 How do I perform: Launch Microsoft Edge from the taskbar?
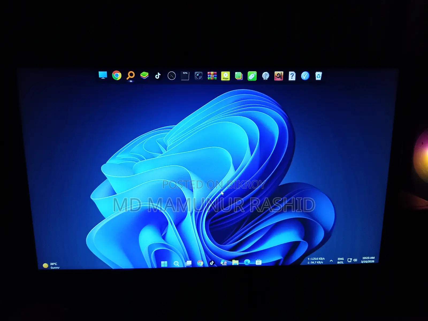tap(247, 262)
